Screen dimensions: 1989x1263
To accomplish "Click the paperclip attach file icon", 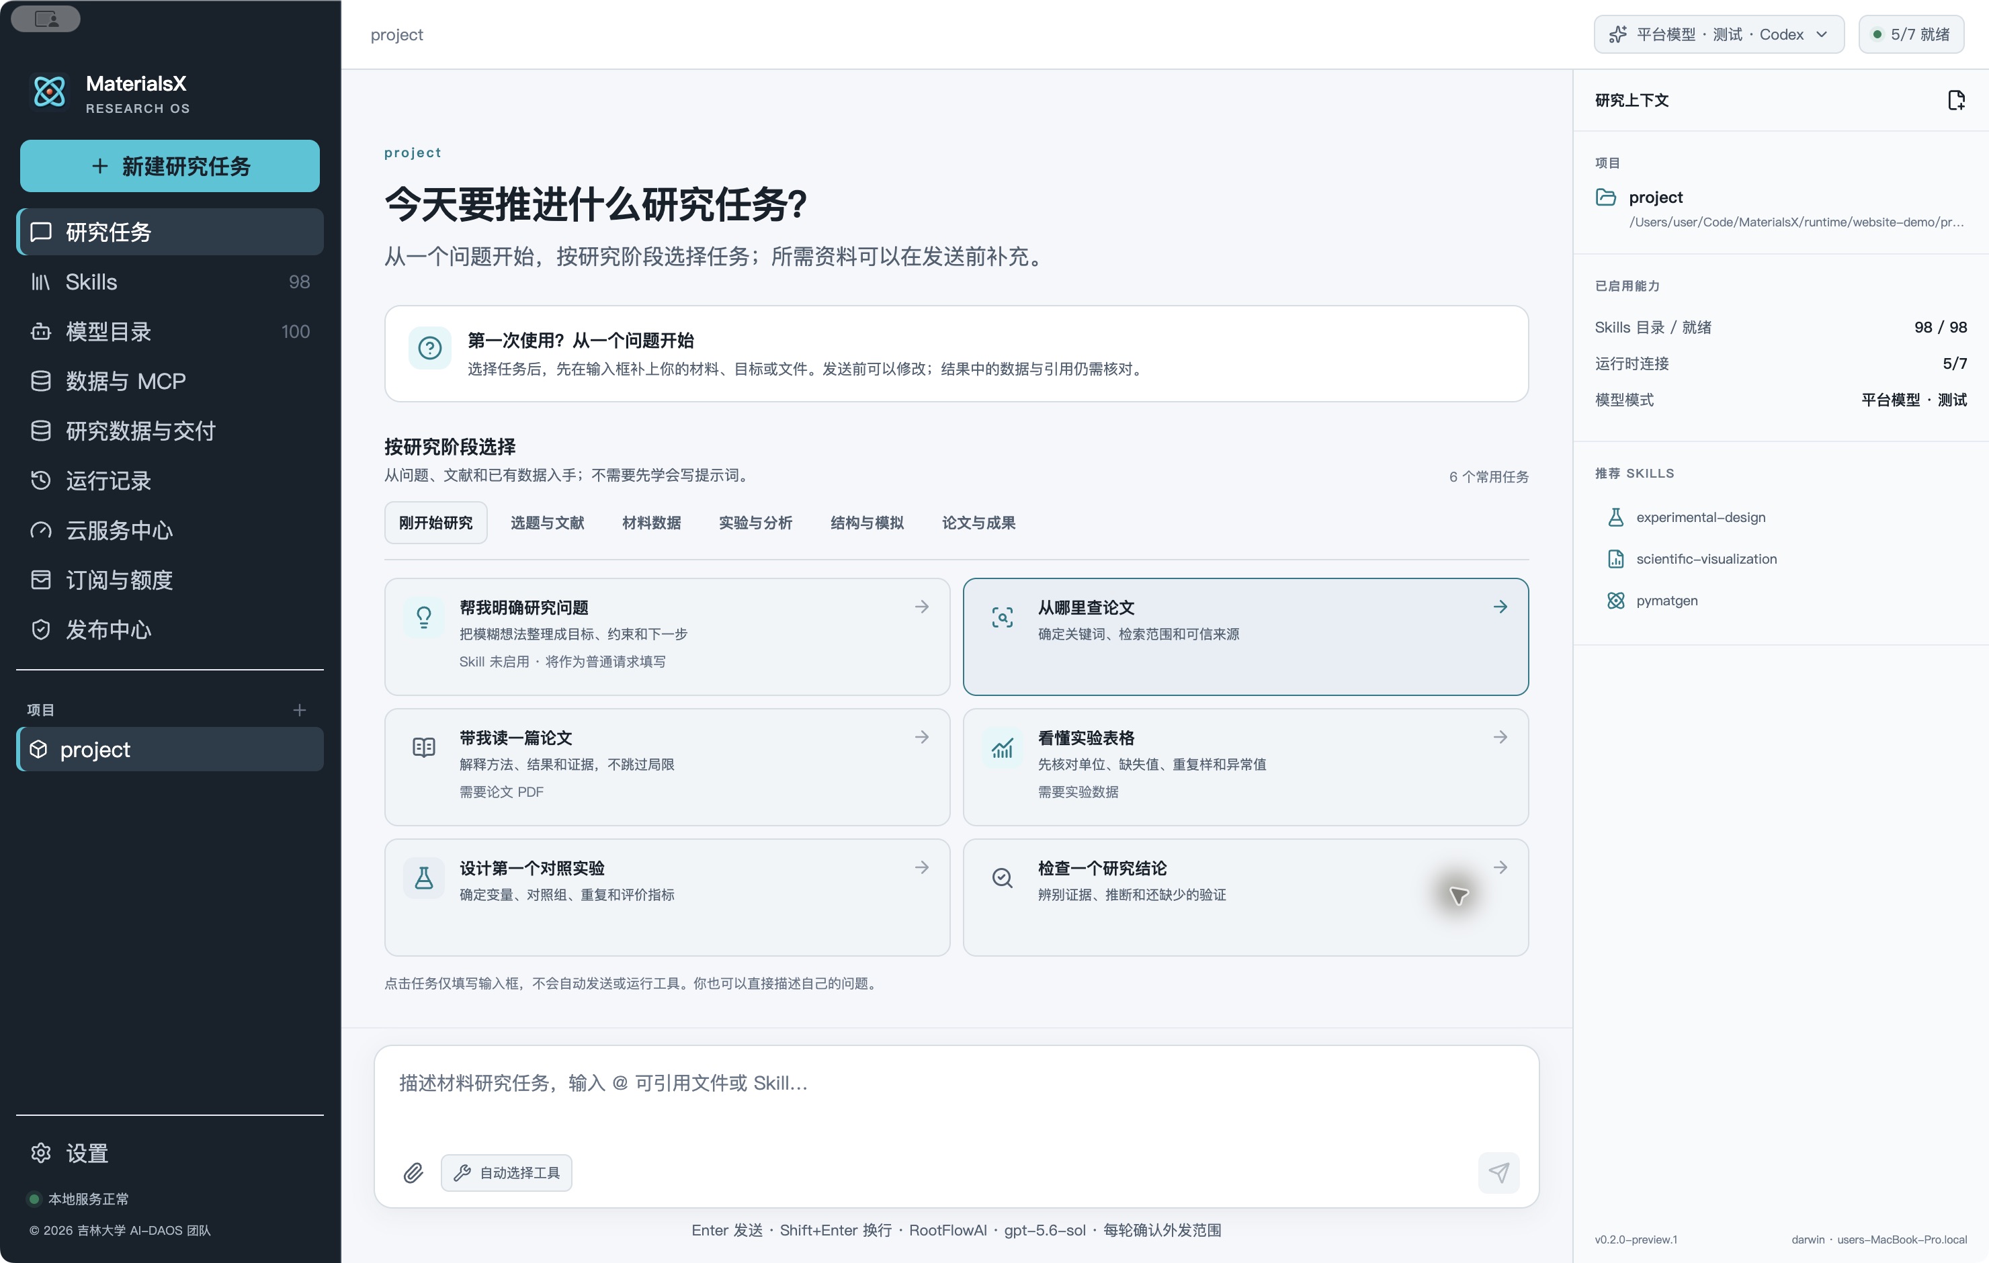I will click(x=413, y=1173).
